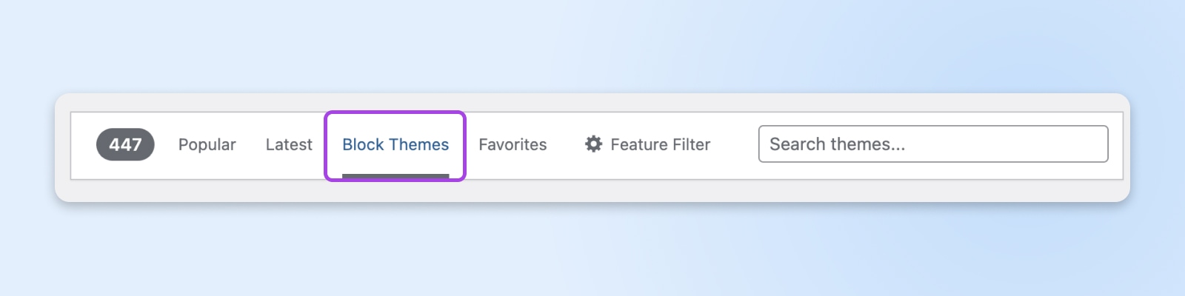The image size is (1185, 296).
Task: Select the Block Themes tab
Action: click(395, 144)
